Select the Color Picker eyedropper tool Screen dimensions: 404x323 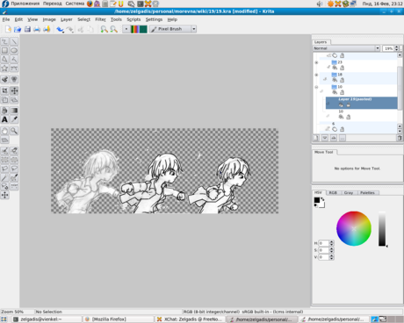(14, 119)
